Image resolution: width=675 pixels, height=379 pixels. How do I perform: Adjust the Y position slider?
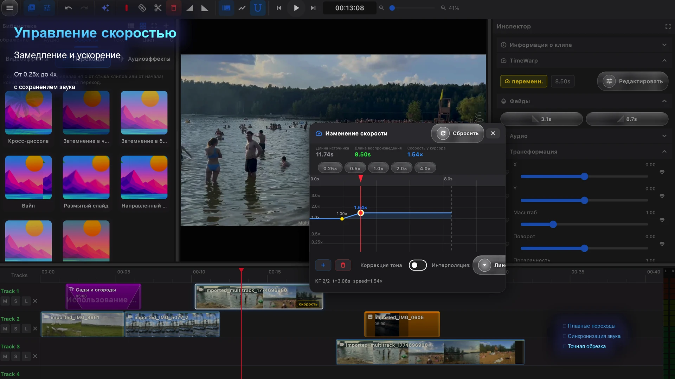584,200
